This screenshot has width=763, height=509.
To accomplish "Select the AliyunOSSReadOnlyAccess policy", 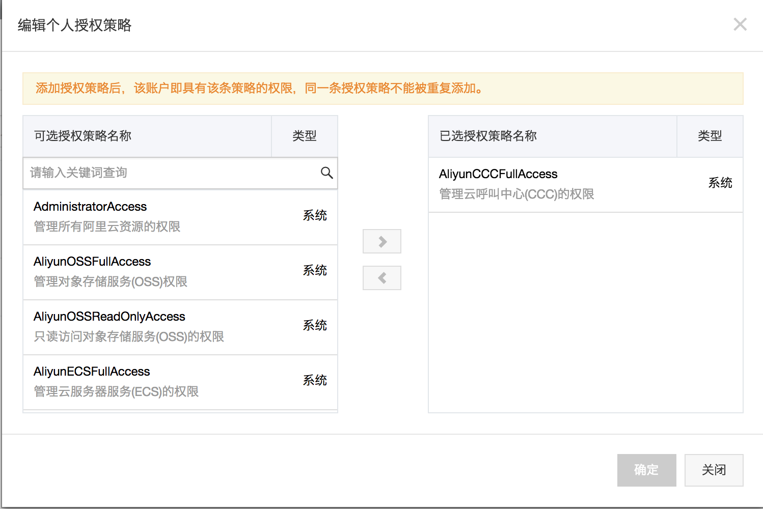I will (180, 327).
